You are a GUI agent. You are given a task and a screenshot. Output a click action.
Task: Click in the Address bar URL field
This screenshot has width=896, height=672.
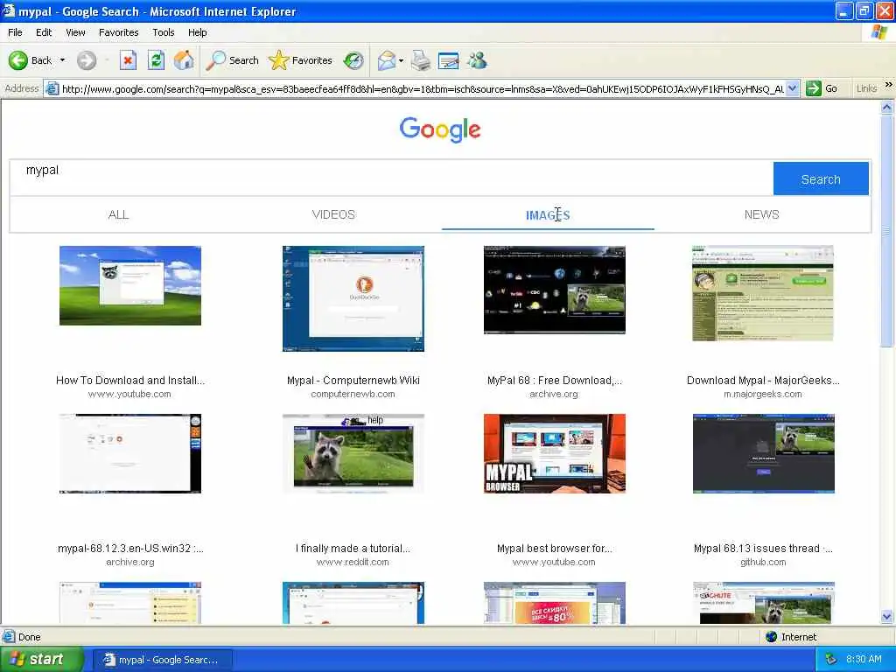pyautogui.click(x=423, y=88)
